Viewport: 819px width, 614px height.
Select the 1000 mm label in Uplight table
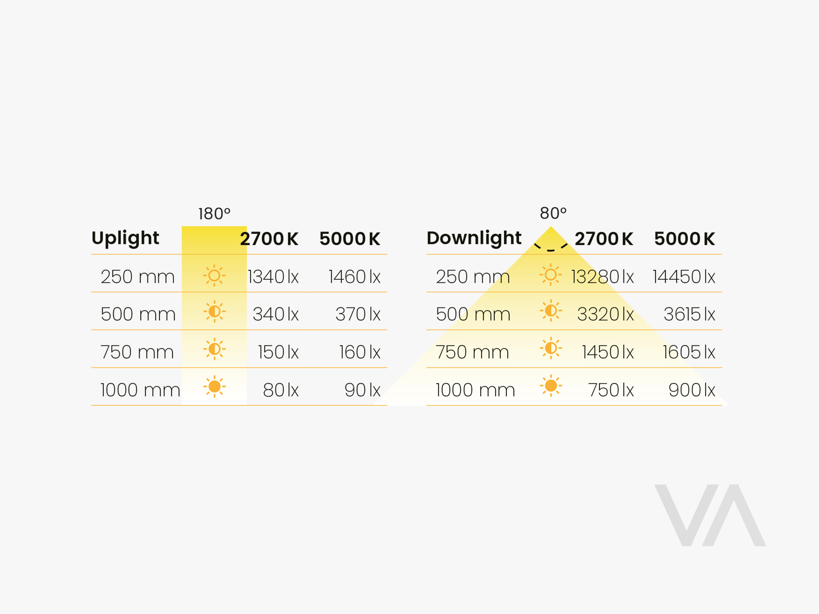[x=140, y=390]
